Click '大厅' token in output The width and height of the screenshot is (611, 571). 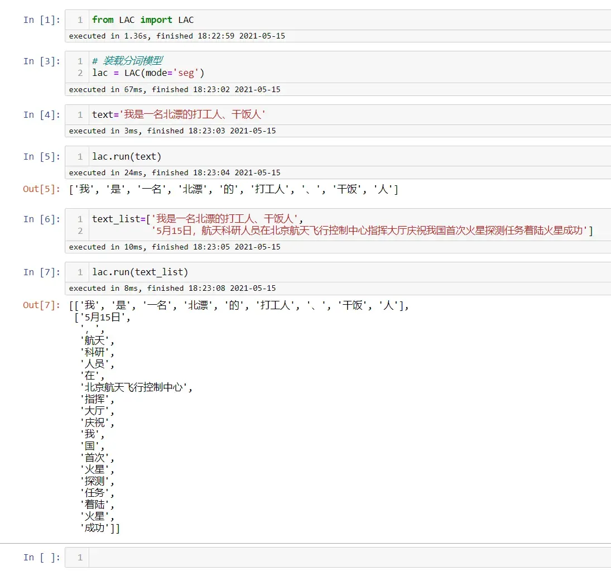(95, 411)
